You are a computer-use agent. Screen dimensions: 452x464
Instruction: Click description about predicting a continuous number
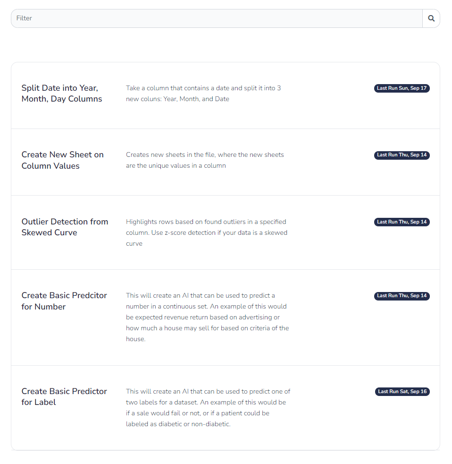pyautogui.click(x=208, y=317)
